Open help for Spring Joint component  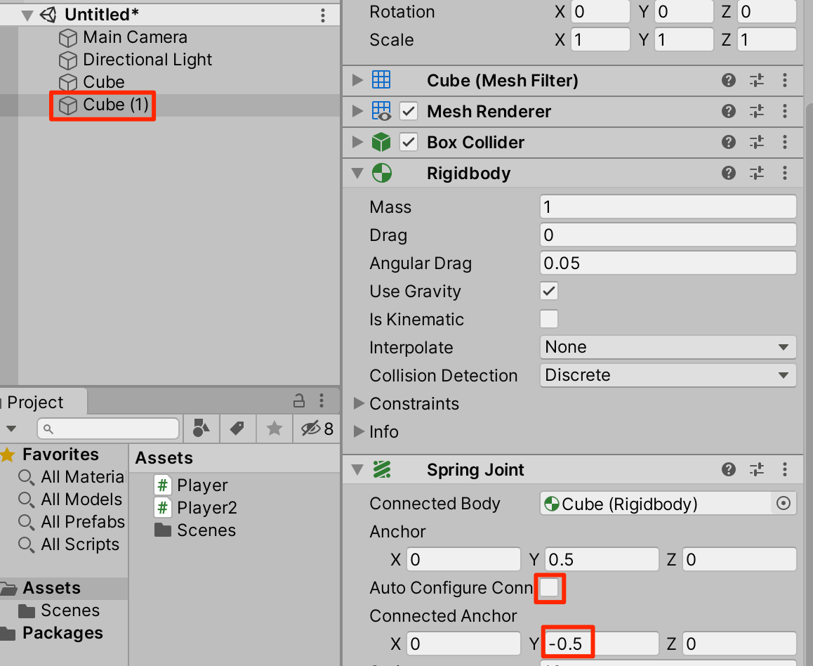pyautogui.click(x=729, y=470)
